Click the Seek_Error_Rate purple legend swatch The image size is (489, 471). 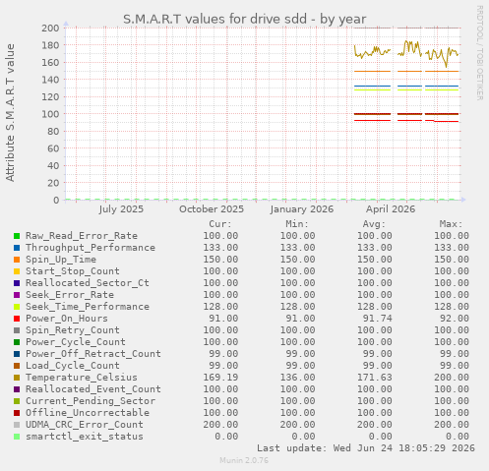pyautogui.click(x=17, y=295)
